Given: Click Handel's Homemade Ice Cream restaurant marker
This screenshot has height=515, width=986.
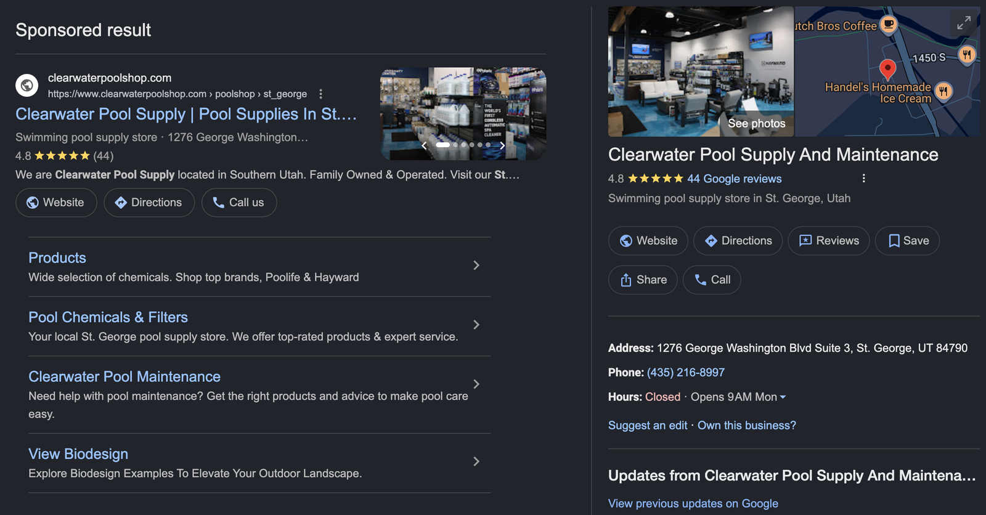Looking at the screenshot, I should point(943,91).
